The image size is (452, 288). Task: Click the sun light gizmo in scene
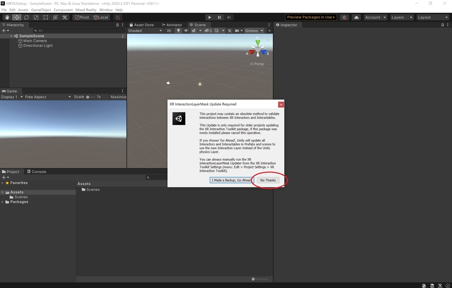[x=200, y=84]
